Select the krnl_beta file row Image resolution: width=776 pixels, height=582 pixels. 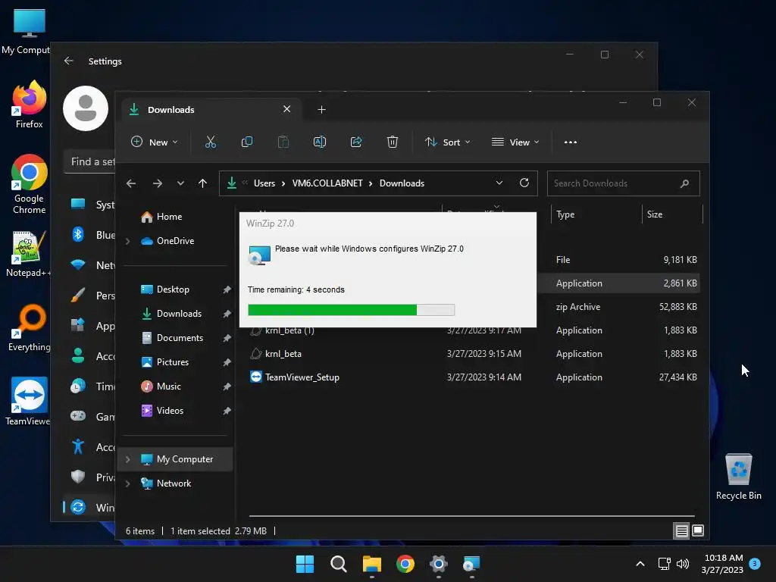click(474, 354)
